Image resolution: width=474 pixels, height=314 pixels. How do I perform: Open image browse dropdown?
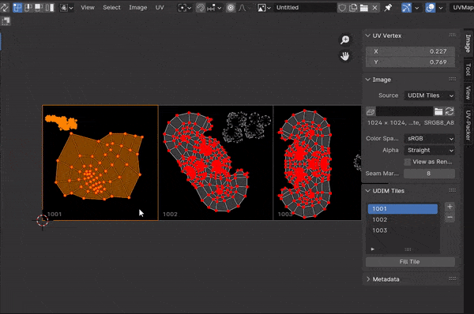pyautogui.click(x=264, y=8)
